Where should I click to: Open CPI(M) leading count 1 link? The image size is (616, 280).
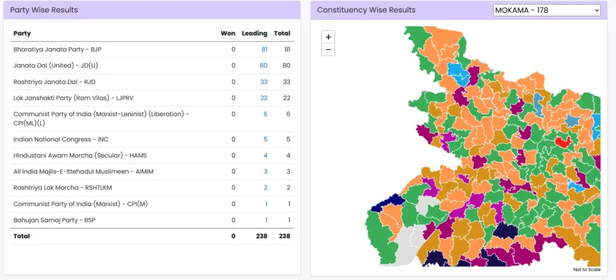point(266,204)
